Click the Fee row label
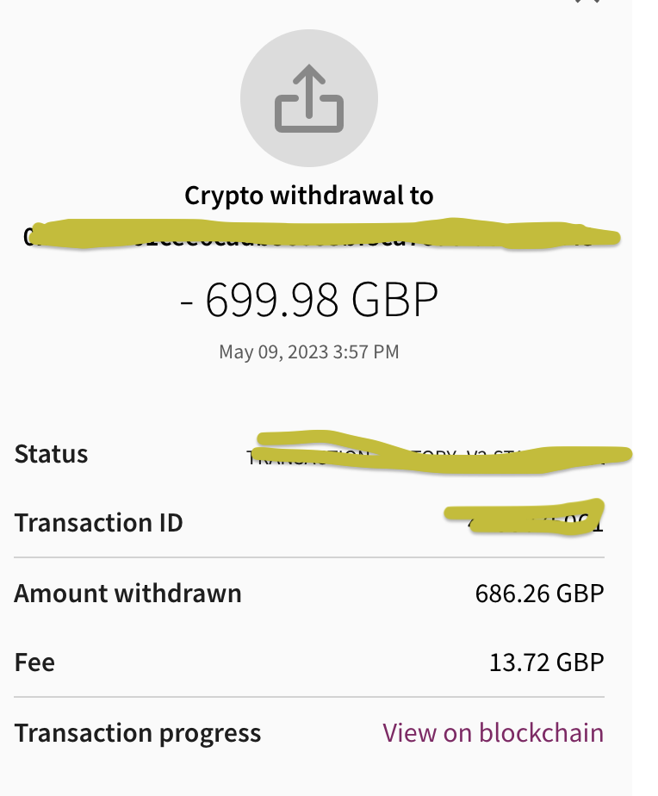 click(x=35, y=662)
